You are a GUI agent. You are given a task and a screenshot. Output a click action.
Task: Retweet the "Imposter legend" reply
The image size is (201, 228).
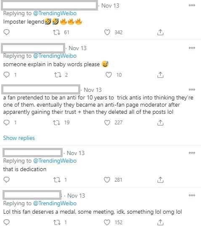click(56, 32)
